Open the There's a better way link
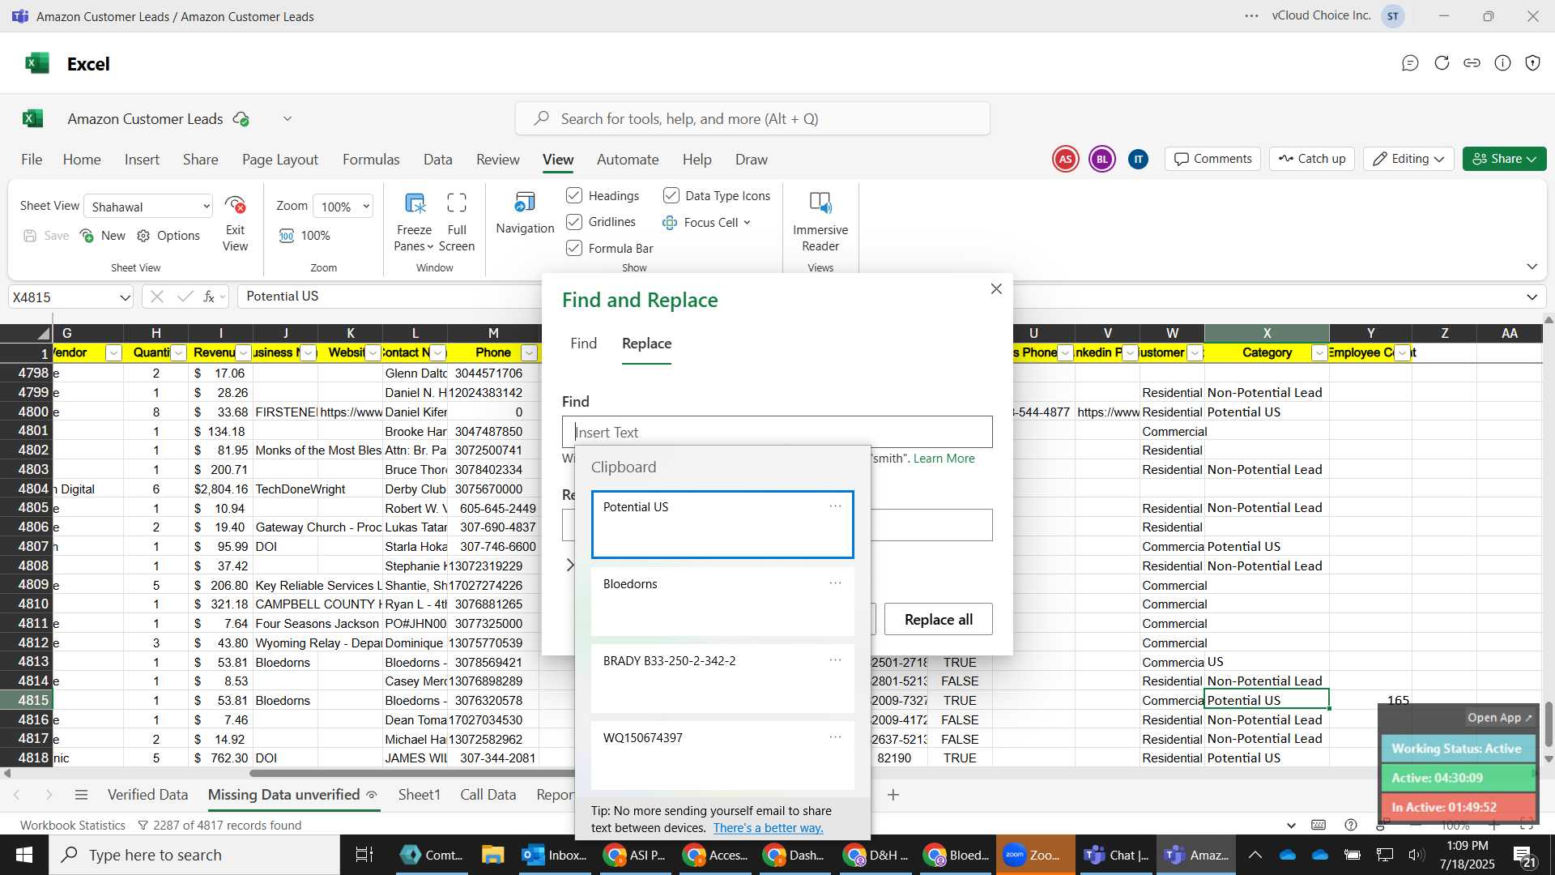 768,828
